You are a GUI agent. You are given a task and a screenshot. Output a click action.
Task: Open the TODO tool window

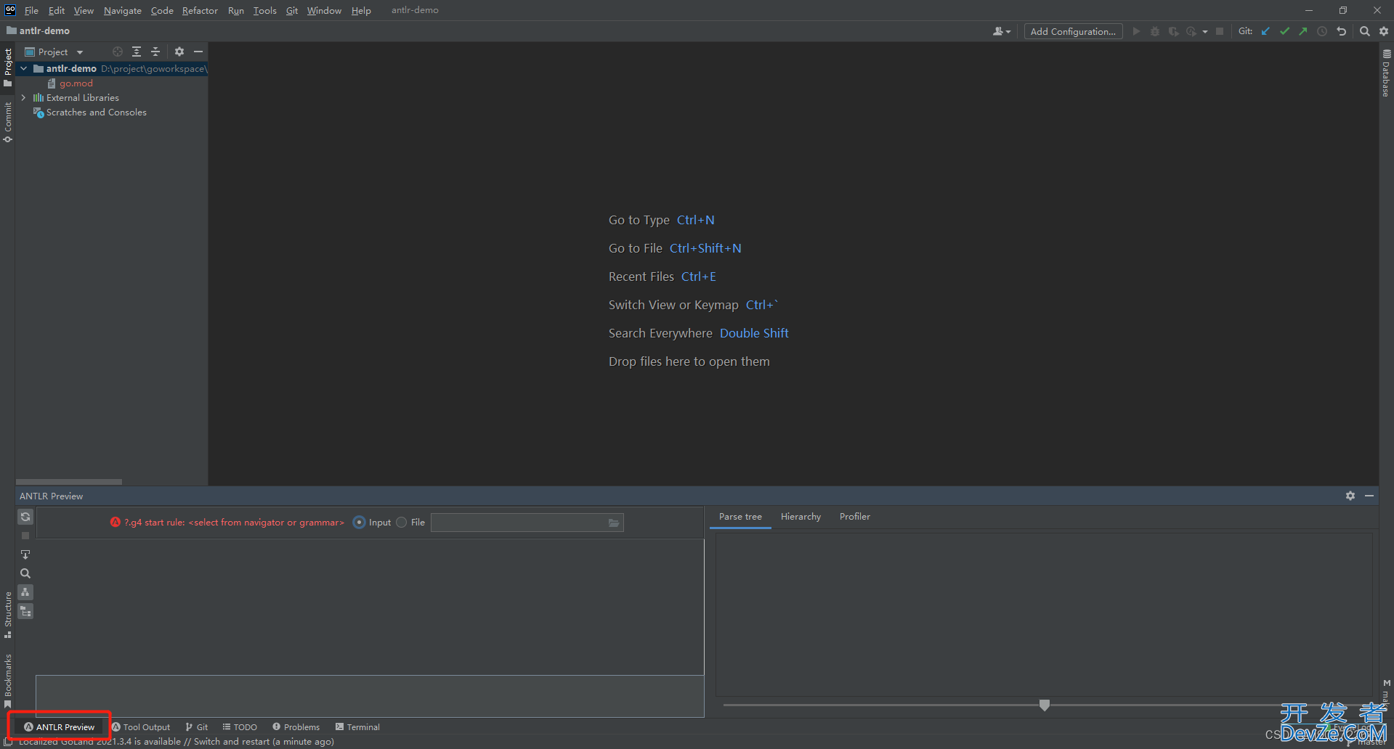(240, 727)
